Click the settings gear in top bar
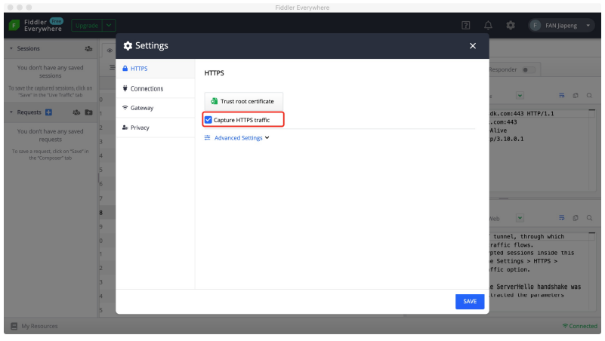The image size is (605, 341). tap(511, 25)
